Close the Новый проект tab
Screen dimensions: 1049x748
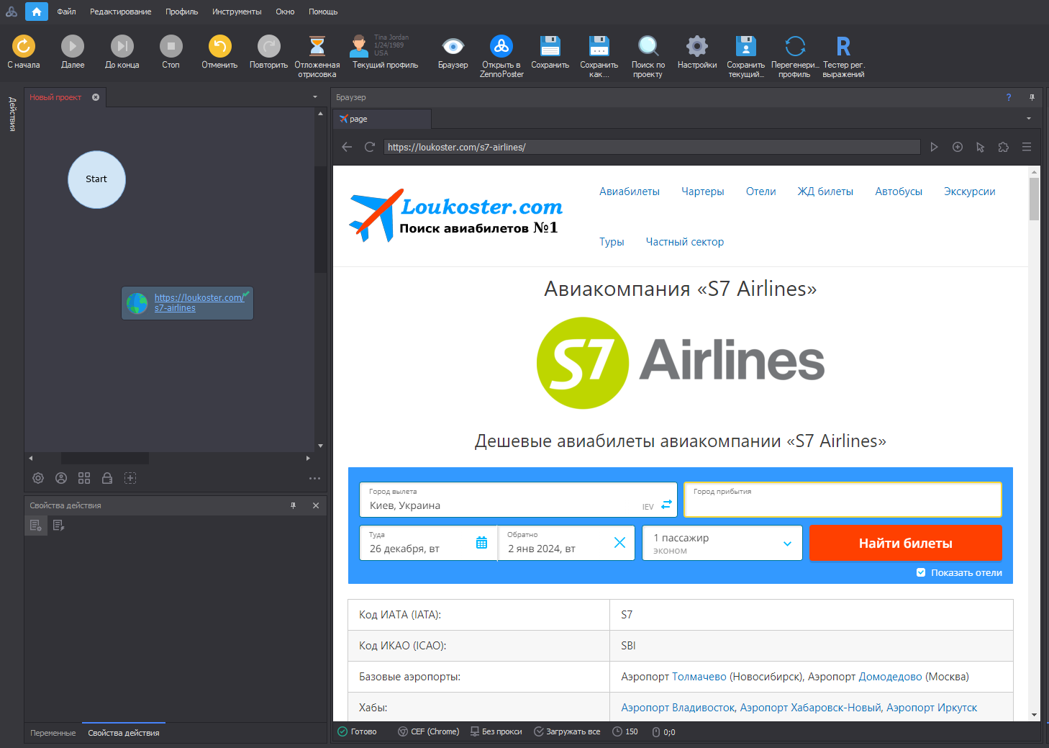[x=96, y=97]
